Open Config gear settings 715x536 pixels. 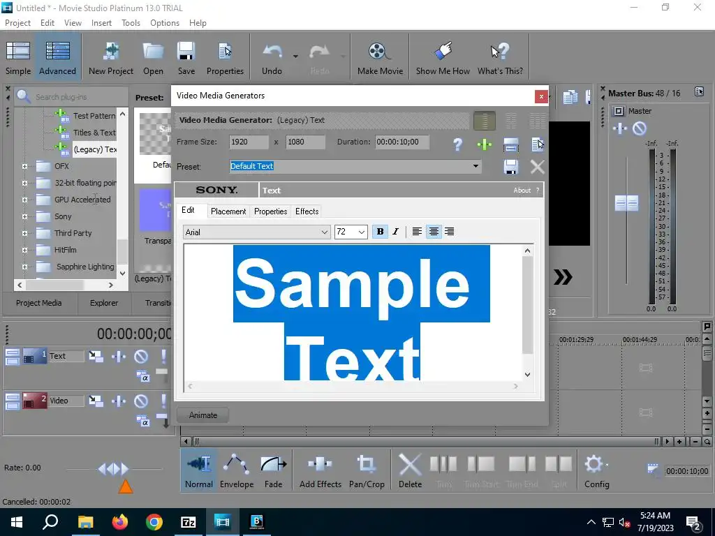click(596, 471)
